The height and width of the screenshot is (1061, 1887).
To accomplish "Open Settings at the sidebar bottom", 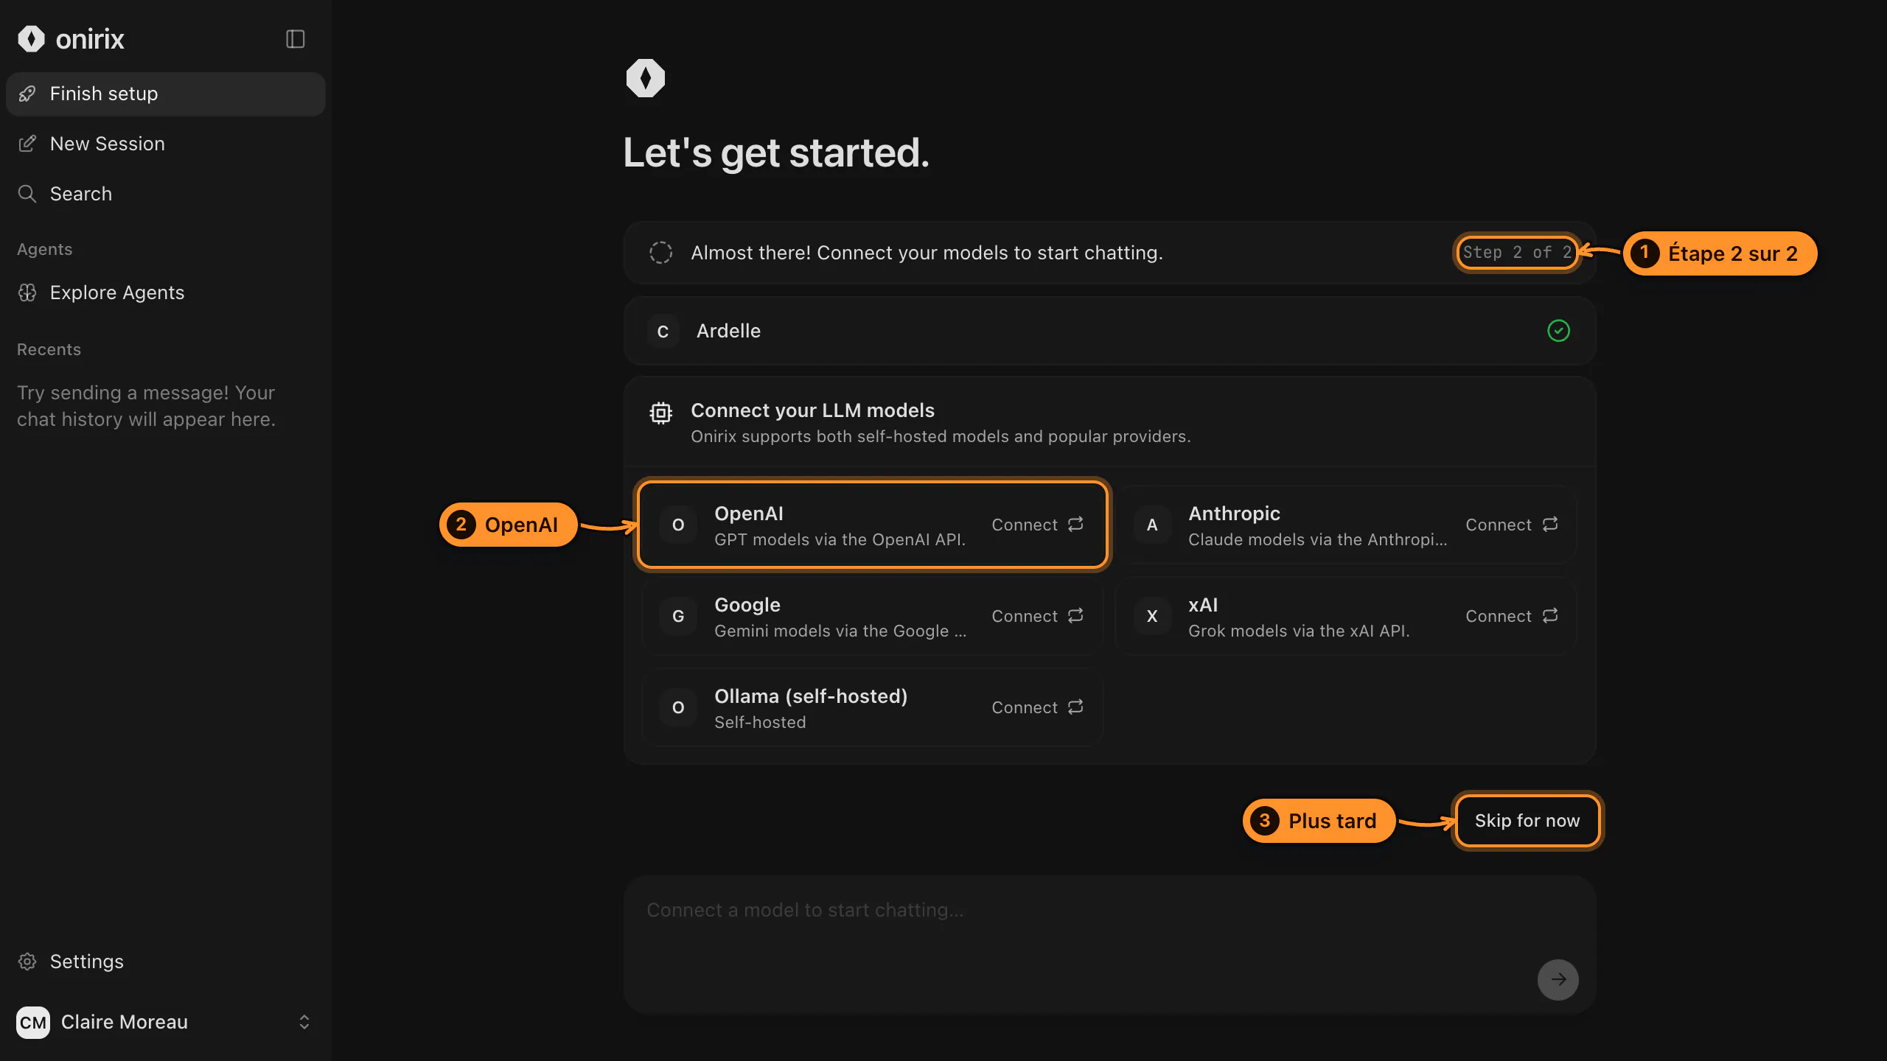I will pyautogui.click(x=165, y=962).
